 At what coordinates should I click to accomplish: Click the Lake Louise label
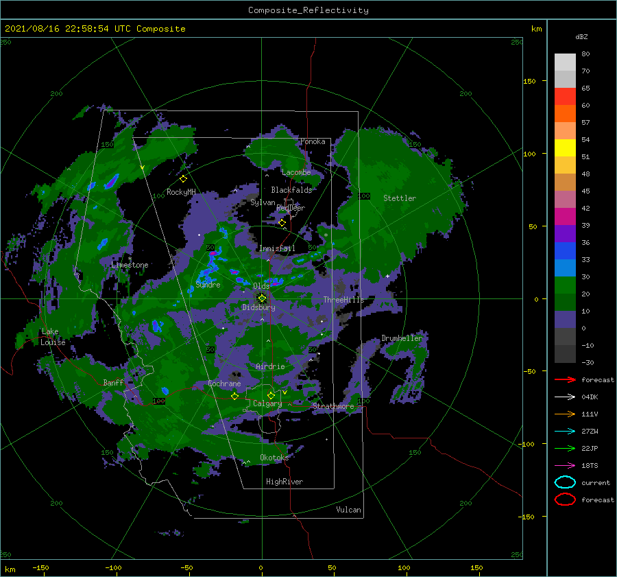(x=53, y=337)
